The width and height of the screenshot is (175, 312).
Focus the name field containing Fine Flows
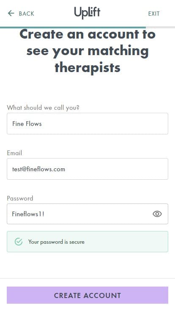(87, 123)
